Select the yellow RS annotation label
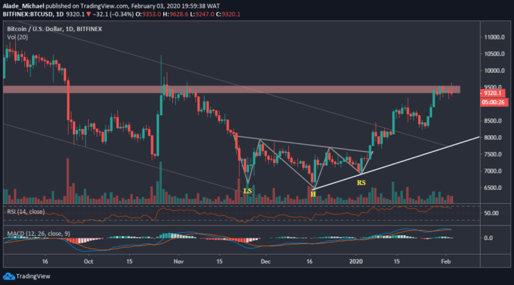This screenshot has width=514, height=285. 361,183
